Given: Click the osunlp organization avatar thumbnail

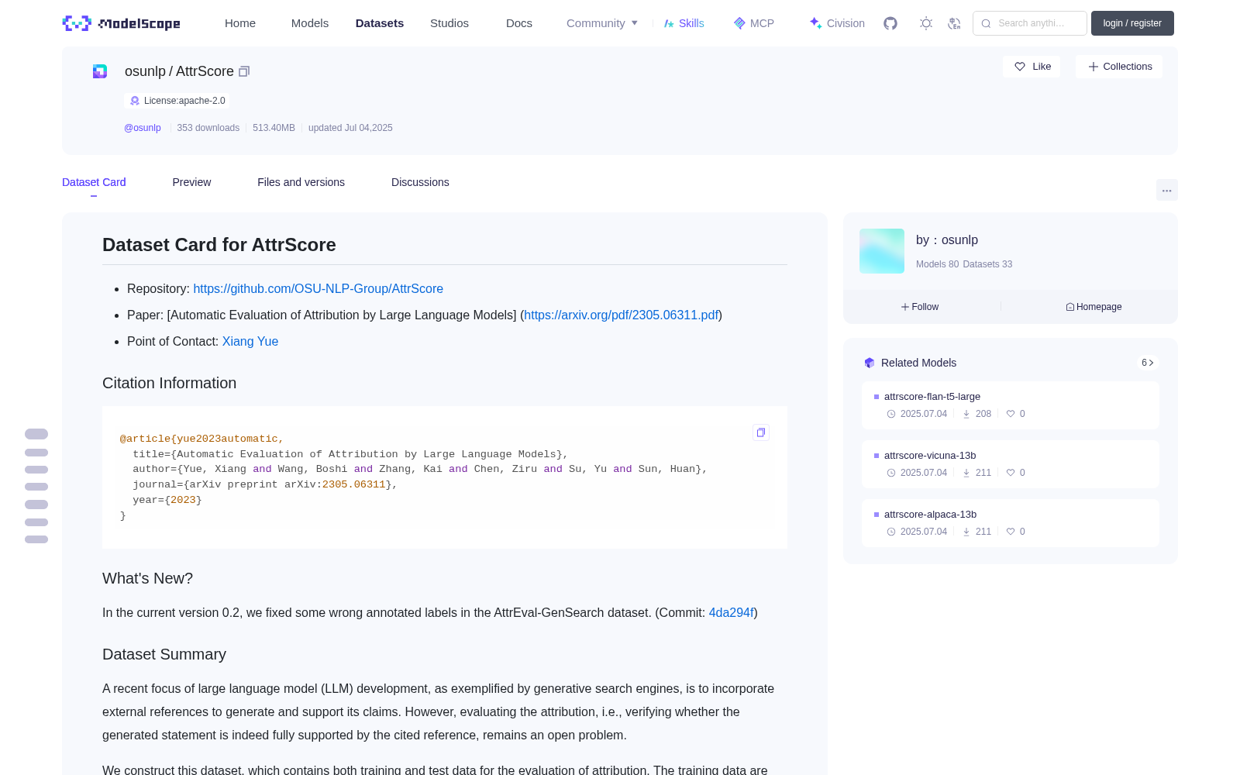Looking at the screenshot, I should 882,251.
